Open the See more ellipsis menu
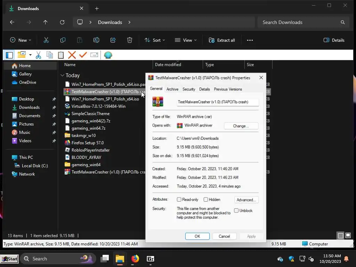The height and width of the screenshot is (267, 356). point(250,40)
